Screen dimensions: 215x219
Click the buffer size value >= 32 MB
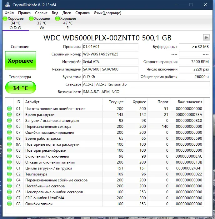click(194, 47)
